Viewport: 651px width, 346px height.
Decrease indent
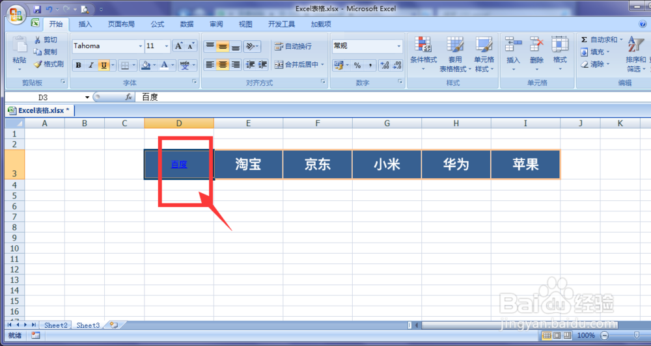click(250, 64)
